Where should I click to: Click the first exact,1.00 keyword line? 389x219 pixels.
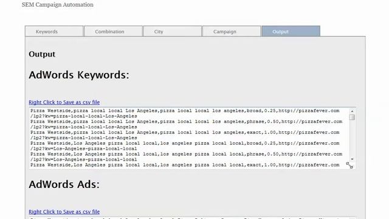click(185, 133)
